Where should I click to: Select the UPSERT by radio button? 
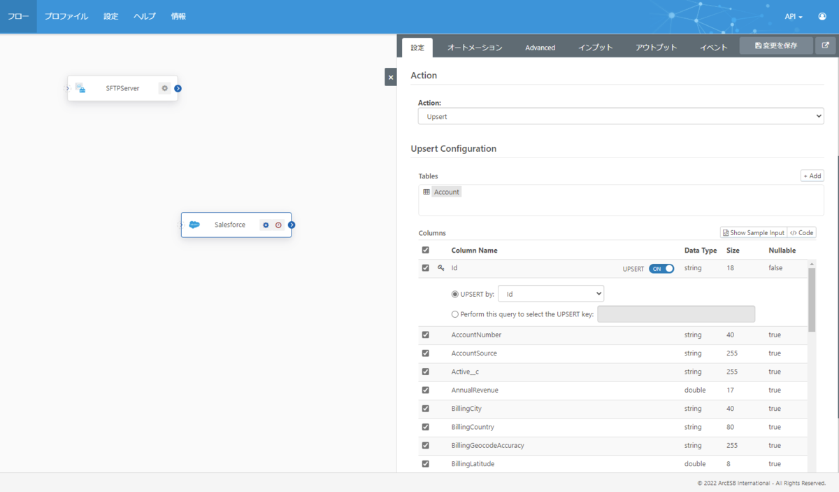coord(455,294)
